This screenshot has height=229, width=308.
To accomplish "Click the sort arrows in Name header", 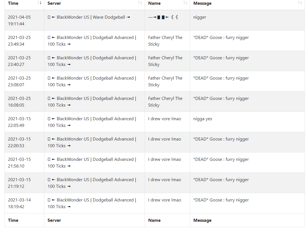I will [x=185, y=3].
